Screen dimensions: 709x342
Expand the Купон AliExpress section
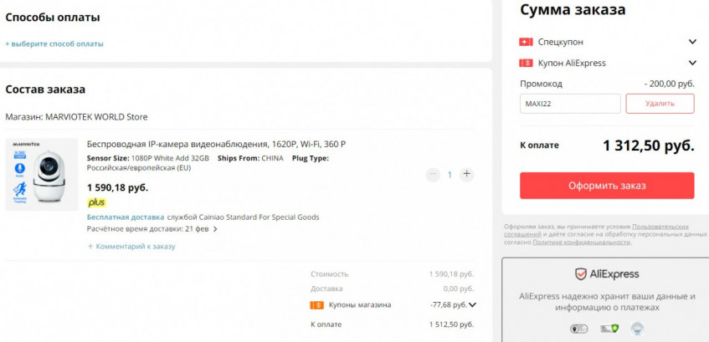tap(692, 63)
